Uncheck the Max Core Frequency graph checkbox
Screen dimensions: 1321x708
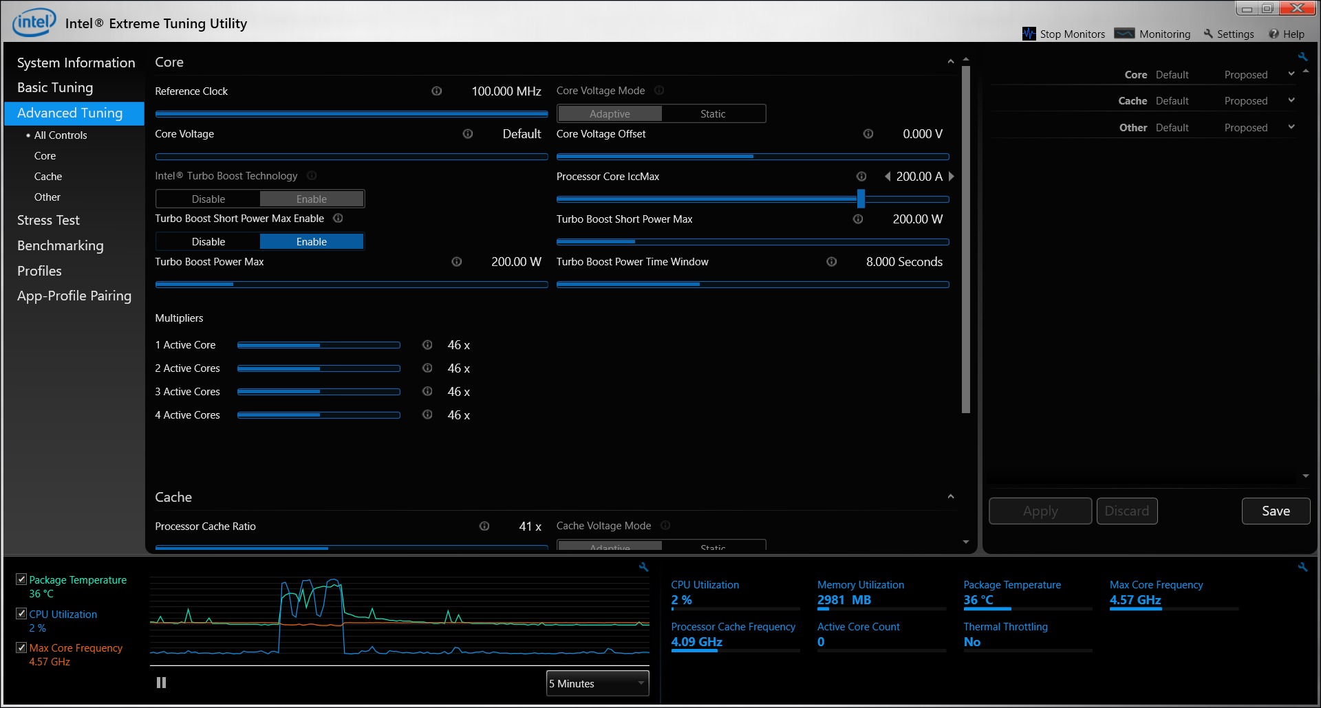[21, 648]
